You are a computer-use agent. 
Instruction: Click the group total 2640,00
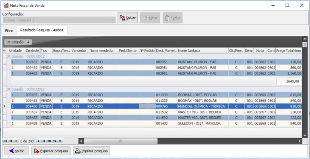[289, 81]
